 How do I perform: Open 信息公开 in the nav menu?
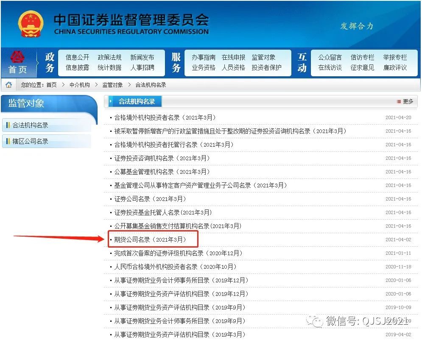(x=77, y=57)
